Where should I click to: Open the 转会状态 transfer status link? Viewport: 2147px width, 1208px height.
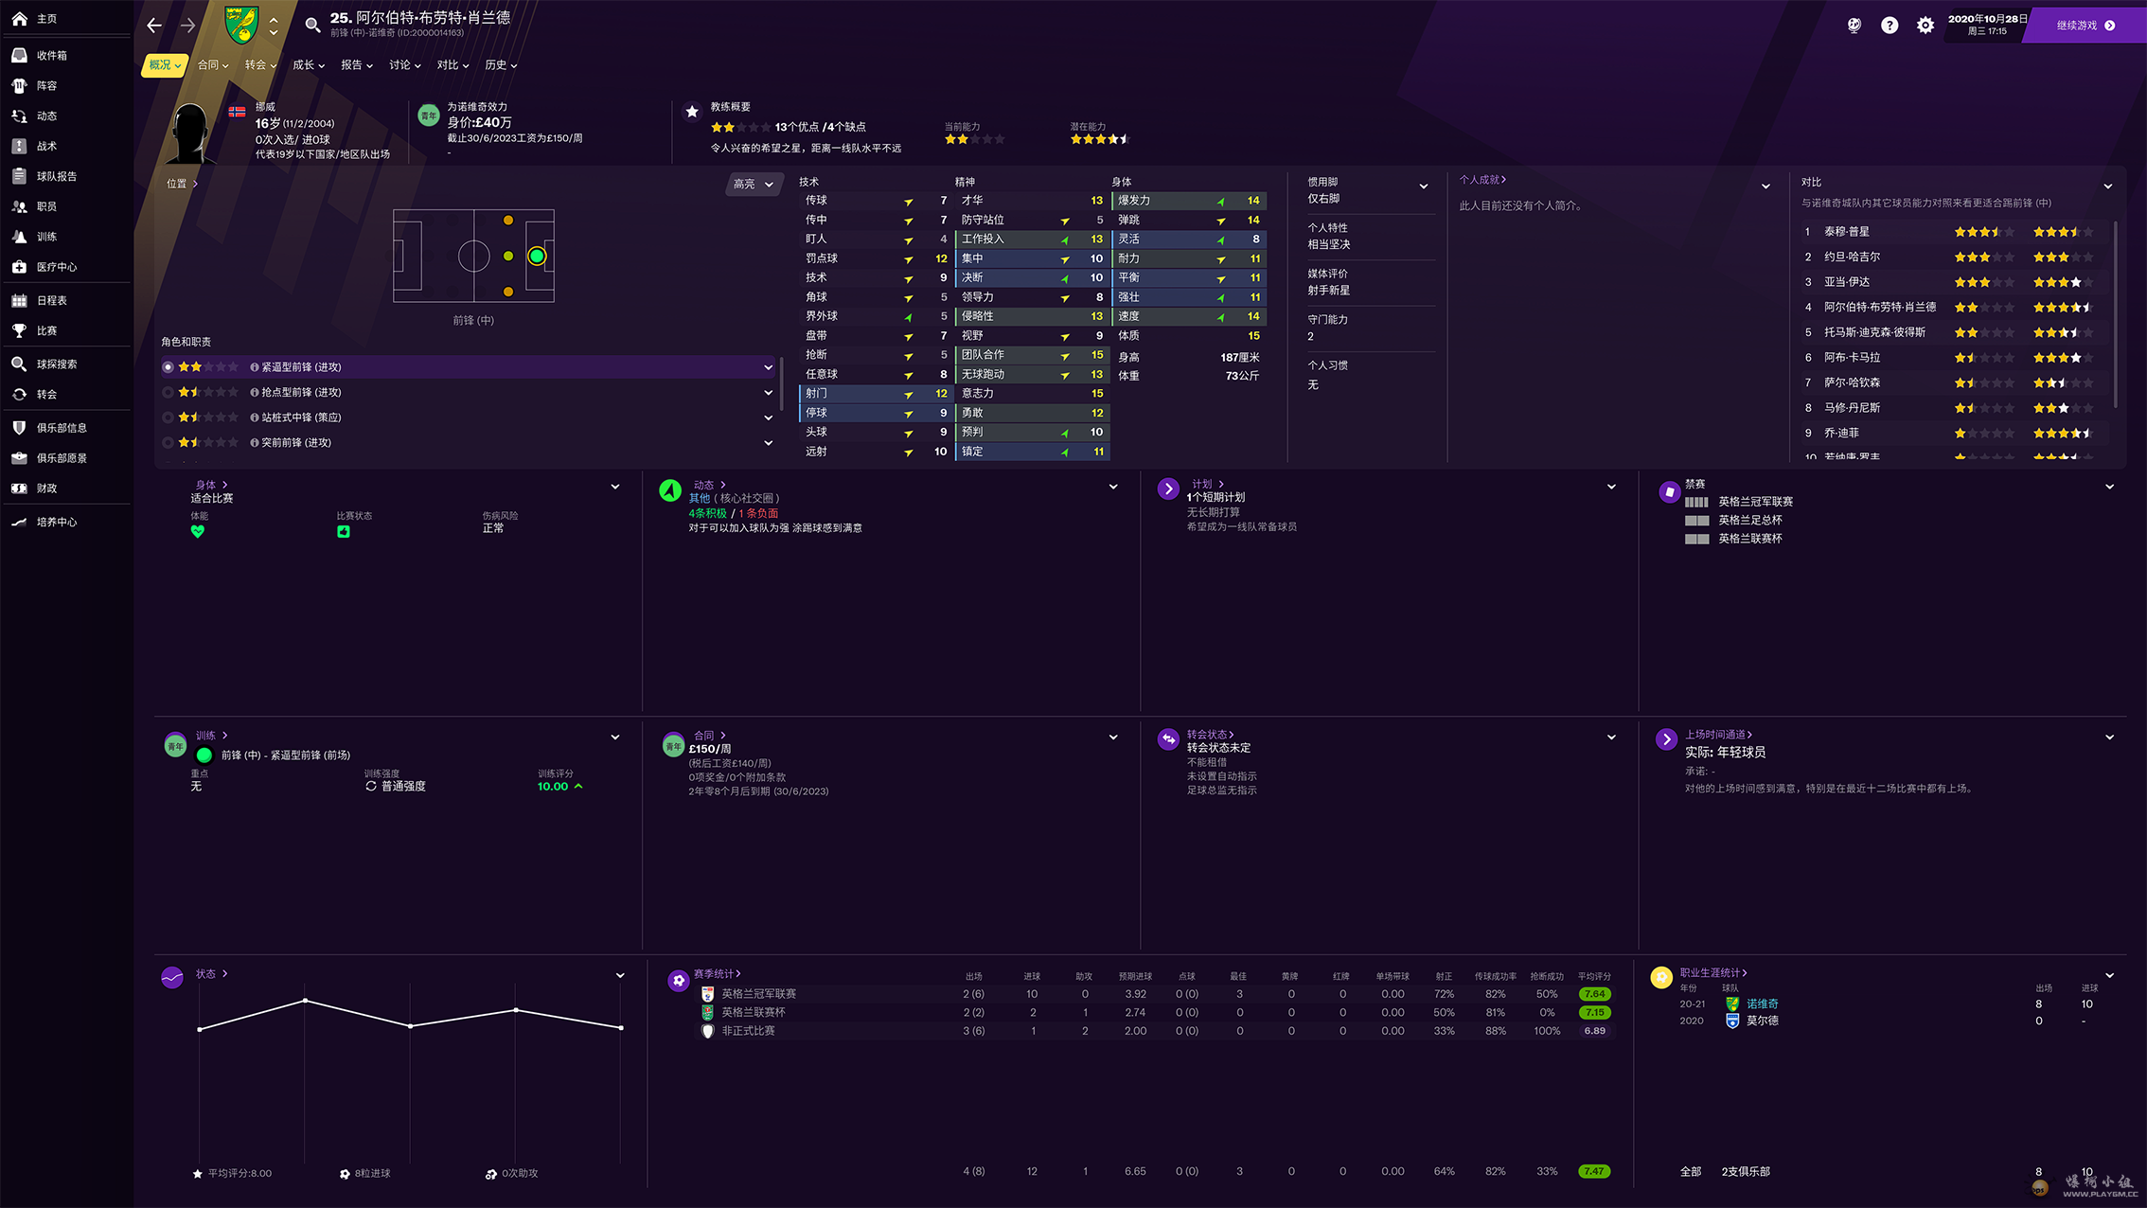point(1210,735)
